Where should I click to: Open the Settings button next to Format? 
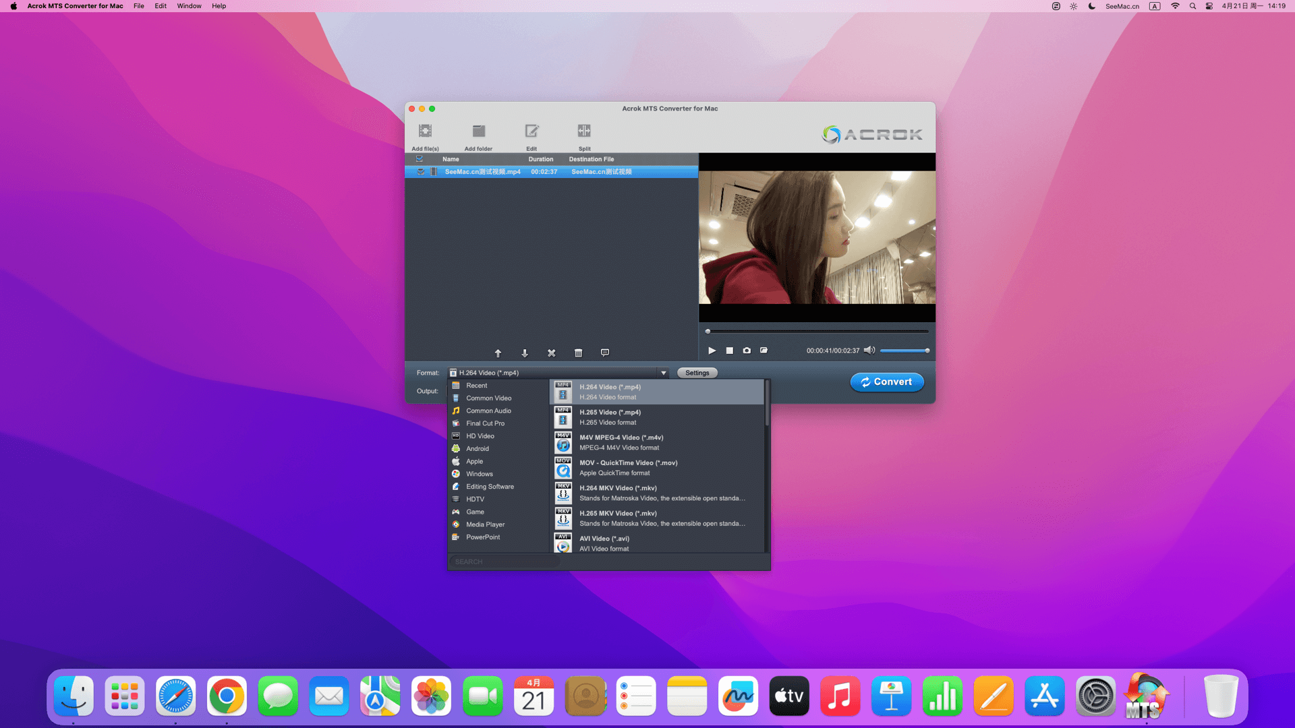[x=697, y=373]
